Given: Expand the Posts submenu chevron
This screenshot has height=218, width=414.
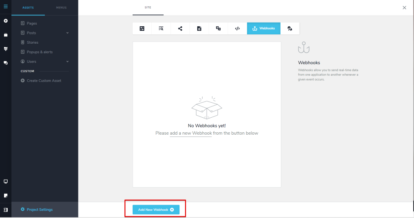Looking at the screenshot, I should (68, 33).
